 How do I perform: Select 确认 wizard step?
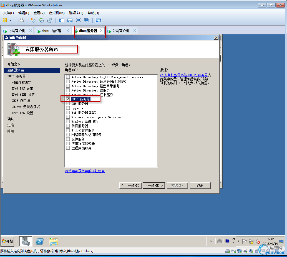(x=11, y=119)
